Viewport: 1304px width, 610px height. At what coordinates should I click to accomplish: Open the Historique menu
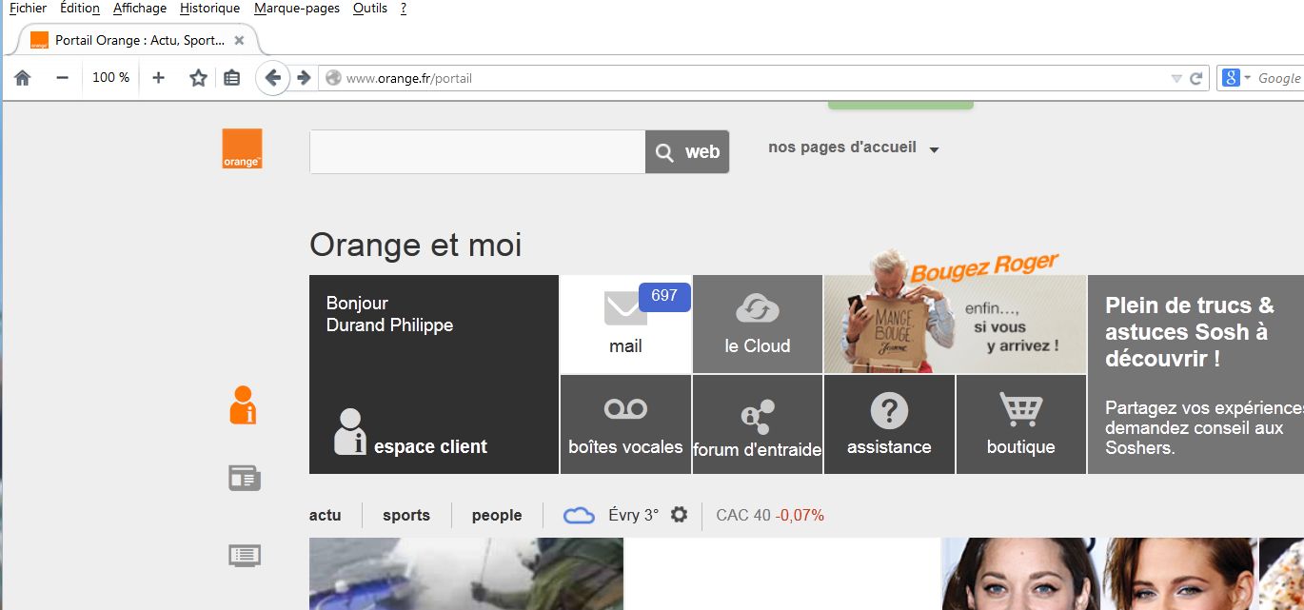(x=209, y=9)
